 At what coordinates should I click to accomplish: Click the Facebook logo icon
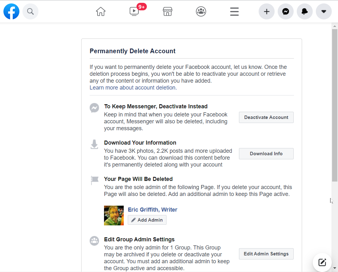11,12
